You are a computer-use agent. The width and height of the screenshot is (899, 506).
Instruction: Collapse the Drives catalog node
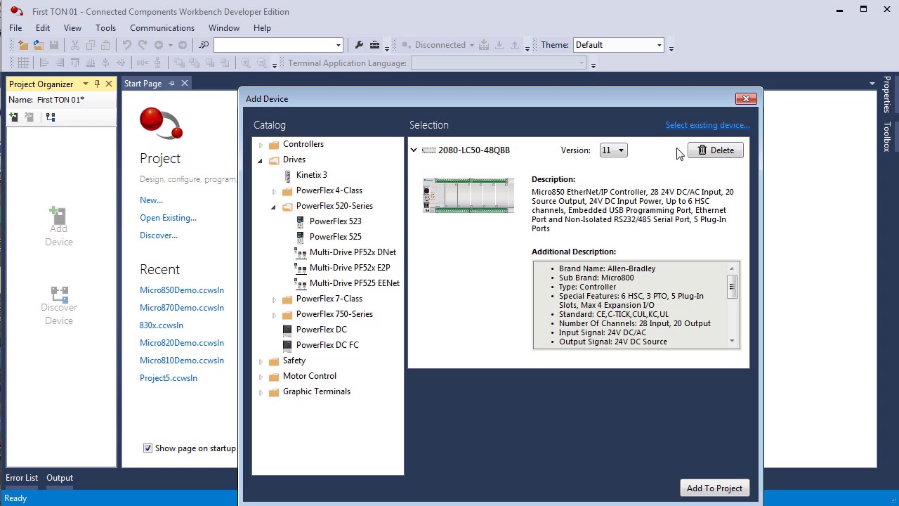point(261,160)
